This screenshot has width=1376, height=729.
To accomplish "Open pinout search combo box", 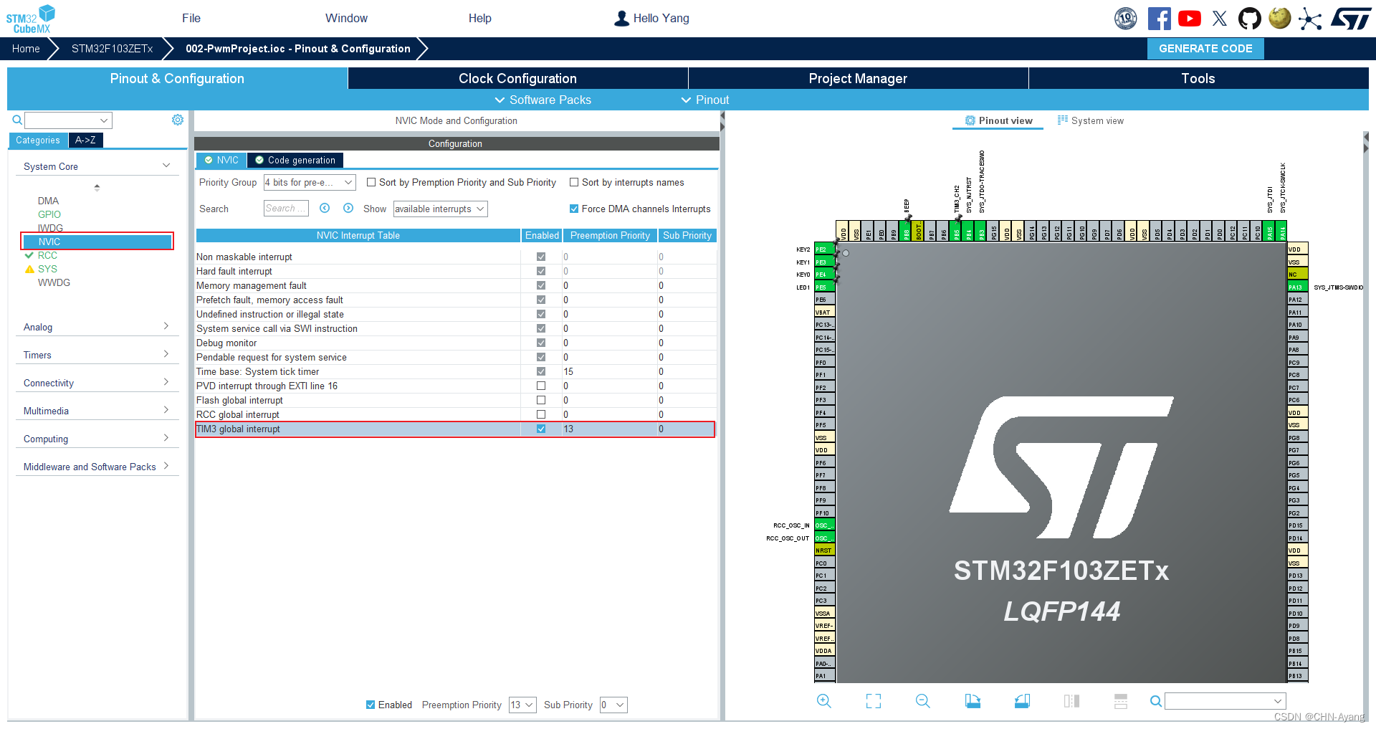I will click(1225, 701).
